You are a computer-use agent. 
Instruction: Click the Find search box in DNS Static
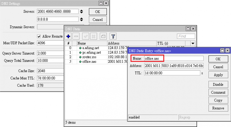[x=186, y=36]
